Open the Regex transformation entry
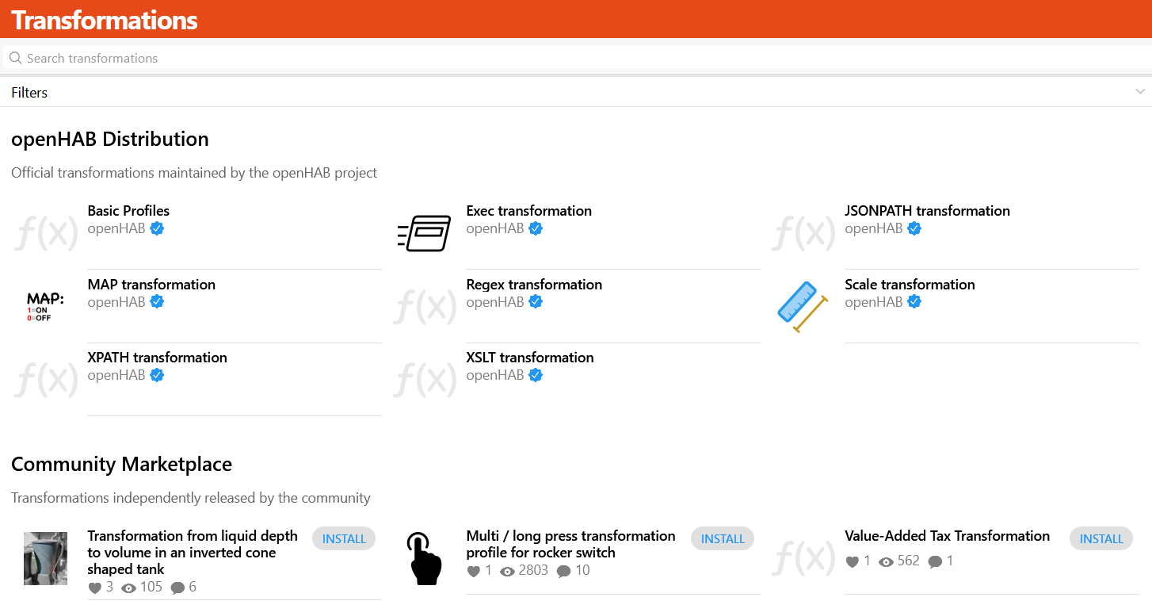The height and width of the screenshot is (601, 1152). click(x=534, y=285)
